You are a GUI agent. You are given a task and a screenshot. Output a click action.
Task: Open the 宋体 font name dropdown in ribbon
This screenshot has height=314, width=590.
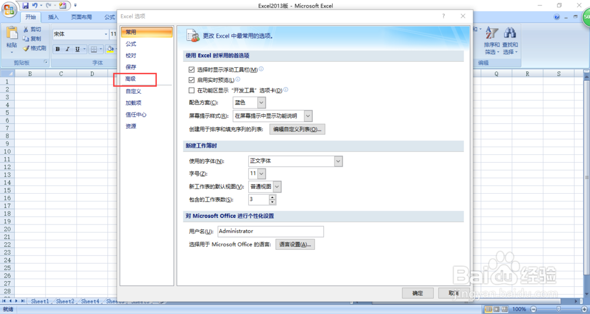point(106,34)
